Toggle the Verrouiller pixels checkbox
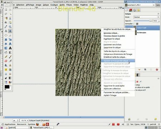The height and width of the screenshot is (129, 161). pyautogui.click(x=135, y=24)
